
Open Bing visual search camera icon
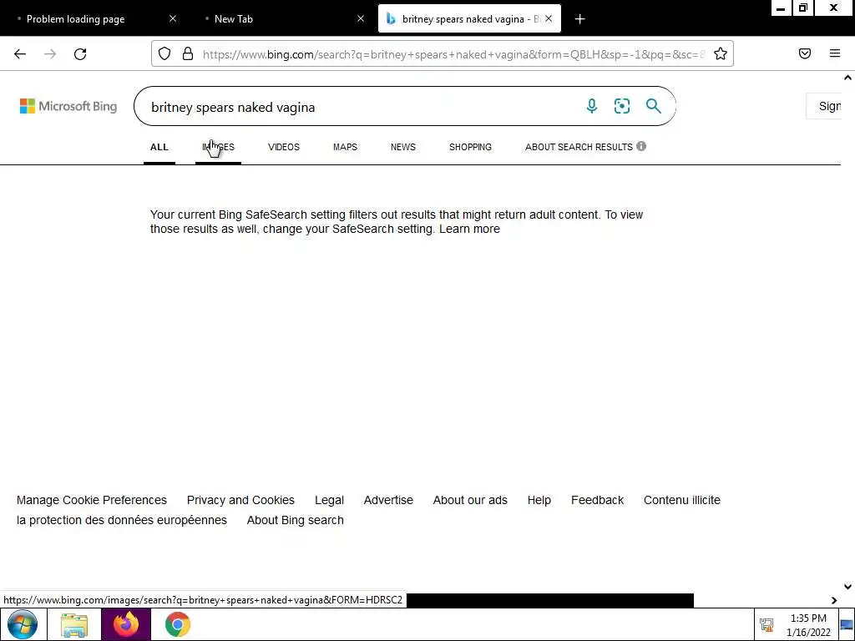pos(621,106)
